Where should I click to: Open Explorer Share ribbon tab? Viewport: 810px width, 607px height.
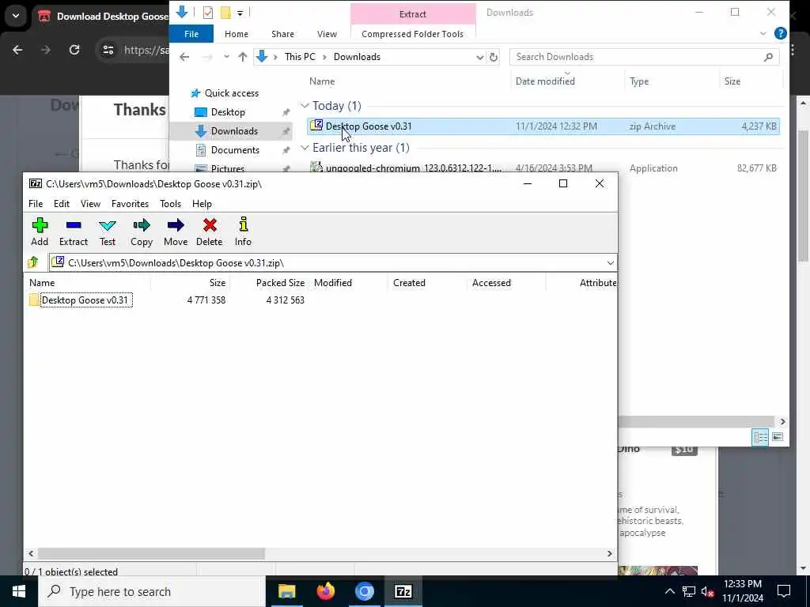click(282, 34)
